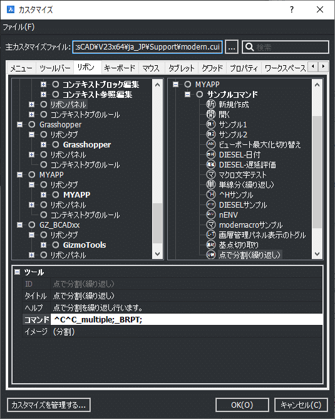The image size is (335, 419).
Task: Click right tree scrollbar down arrow
Action: point(317,254)
